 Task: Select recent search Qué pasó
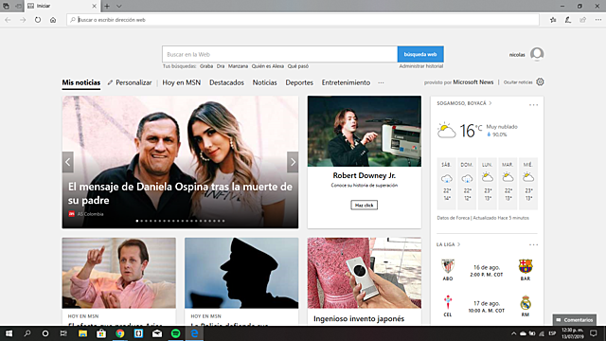click(298, 66)
